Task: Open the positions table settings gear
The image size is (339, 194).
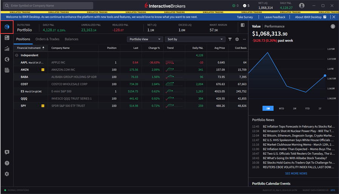Action: click(x=237, y=39)
